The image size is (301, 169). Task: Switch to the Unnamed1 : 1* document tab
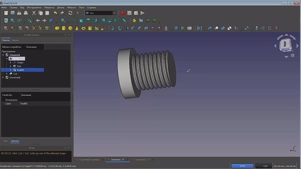(x=143, y=160)
